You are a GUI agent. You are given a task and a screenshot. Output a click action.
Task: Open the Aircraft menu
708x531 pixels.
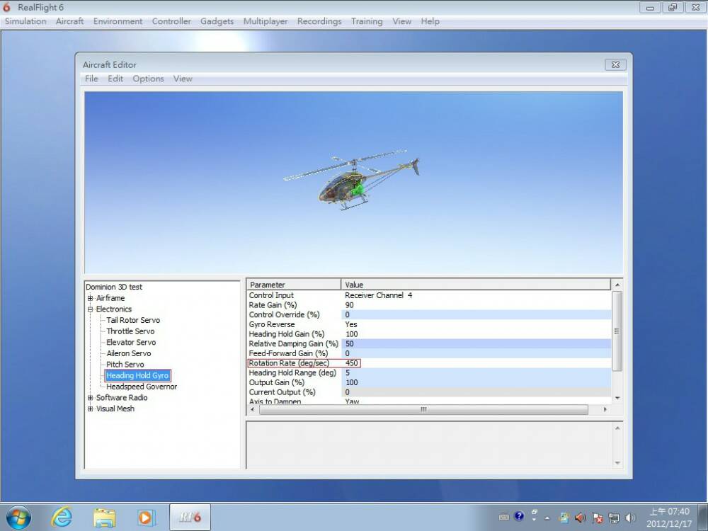[x=69, y=21]
